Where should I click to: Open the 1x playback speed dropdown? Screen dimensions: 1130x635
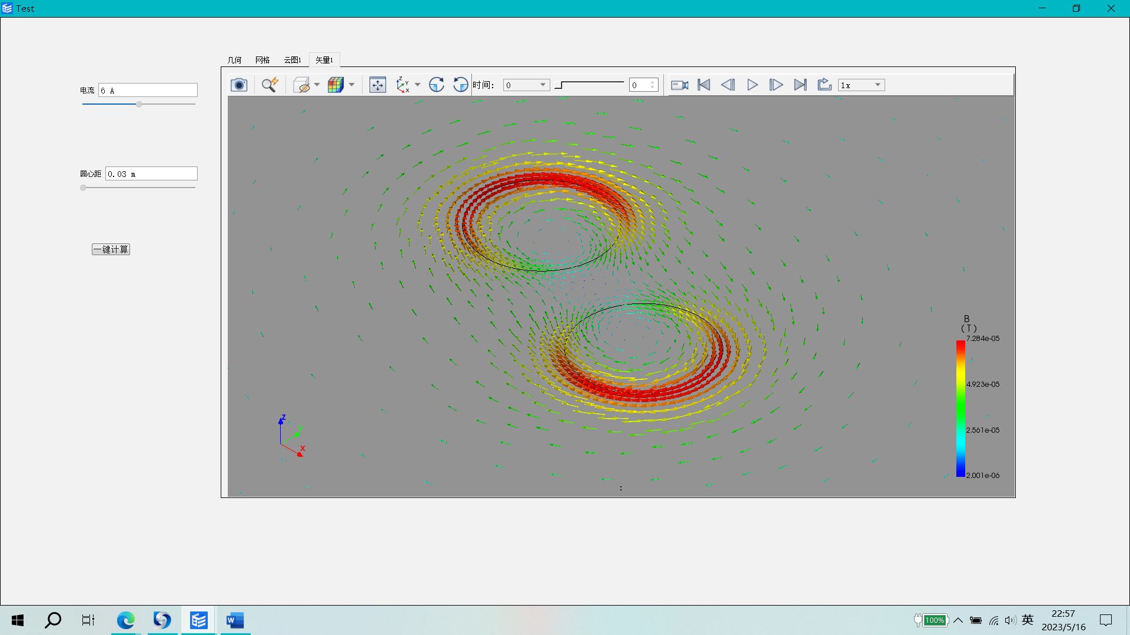click(x=861, y=85)
